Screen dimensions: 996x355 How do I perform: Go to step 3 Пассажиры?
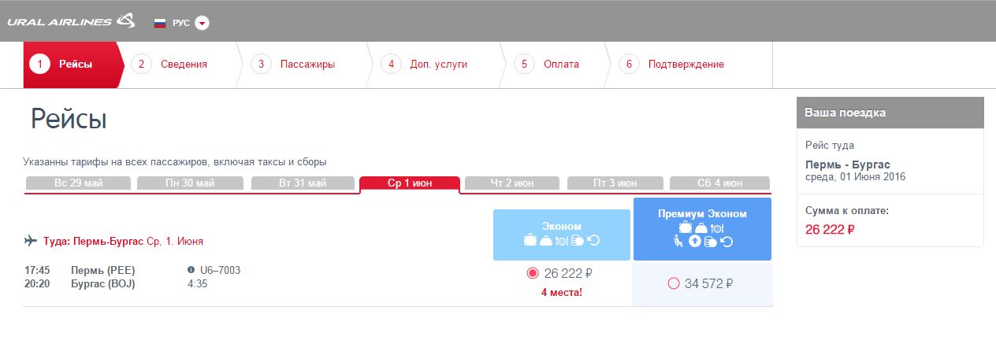click(307, 65)
